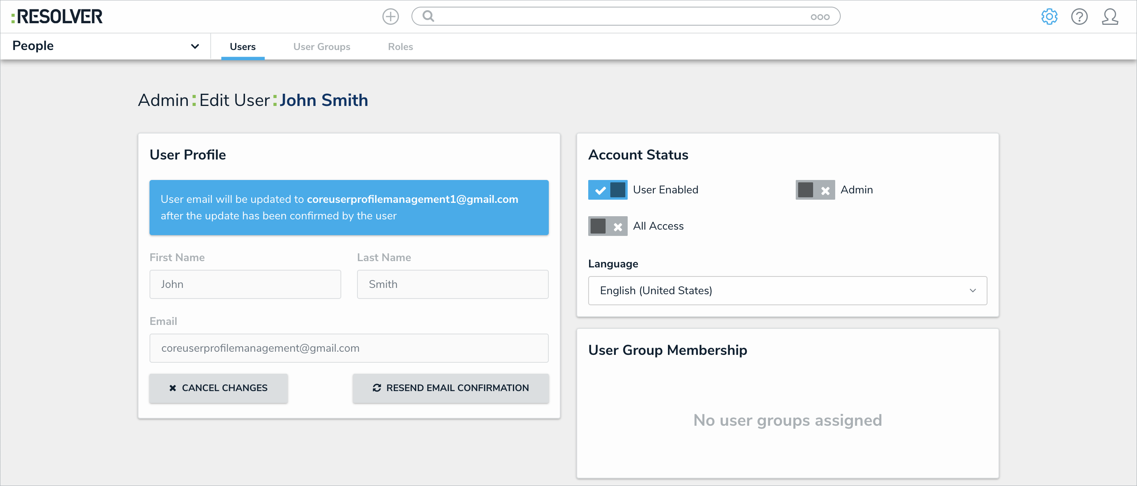
Task: Click the Email input field
Action: pyautogui.click(x=349, y=348)
